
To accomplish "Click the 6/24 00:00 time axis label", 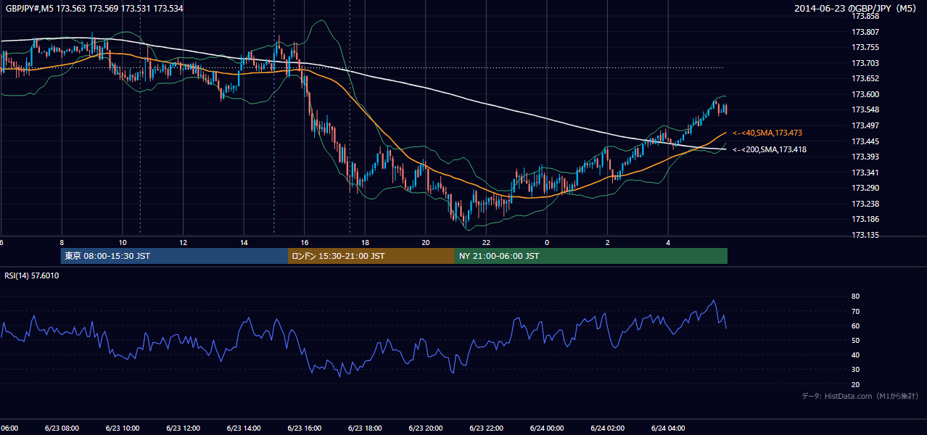I will pyautogui.click(x=547, y=428).
